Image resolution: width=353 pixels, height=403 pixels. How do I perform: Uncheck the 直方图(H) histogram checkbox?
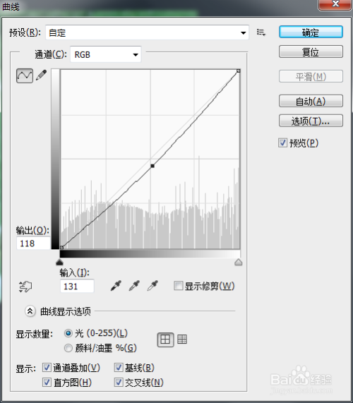(47, 383)
